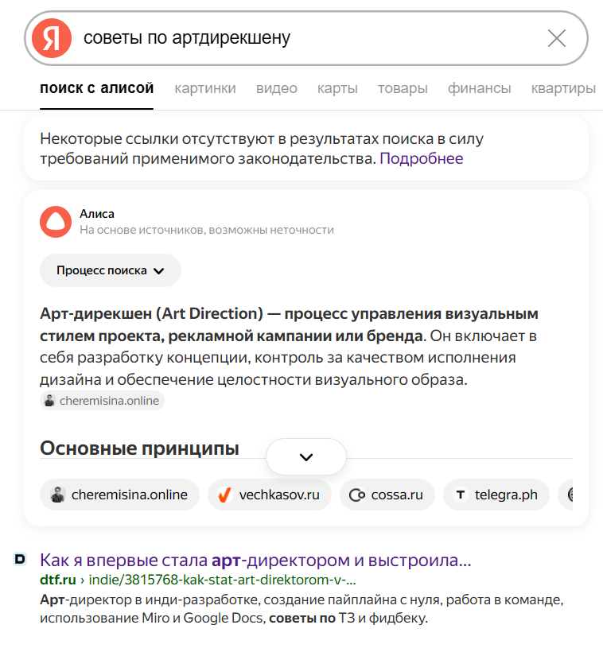Open the 'финансы' tab

[x=479, y=88]
